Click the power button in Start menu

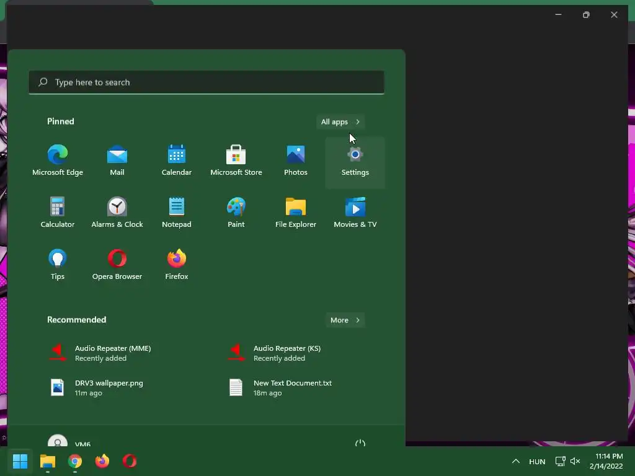[x=360, y=443]
